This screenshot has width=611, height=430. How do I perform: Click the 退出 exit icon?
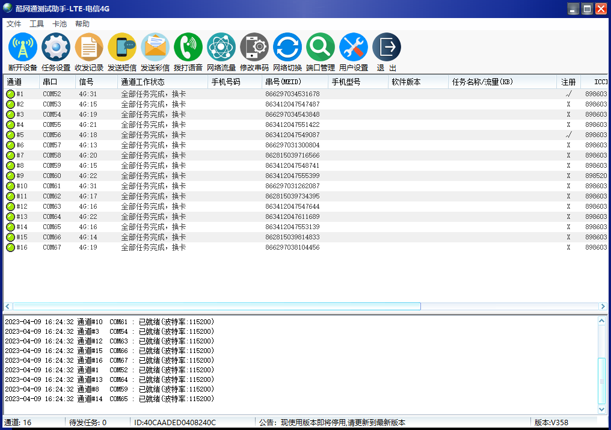(x=387, y=47)
